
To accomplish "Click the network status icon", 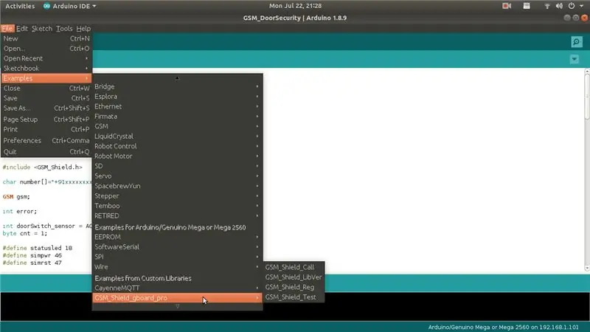I will (x=547, y=6).
